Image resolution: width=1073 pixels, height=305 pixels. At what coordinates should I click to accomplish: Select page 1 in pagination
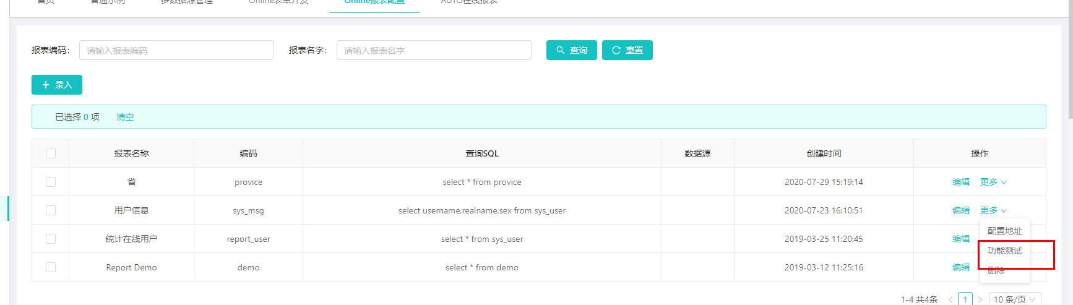point(965,299)
